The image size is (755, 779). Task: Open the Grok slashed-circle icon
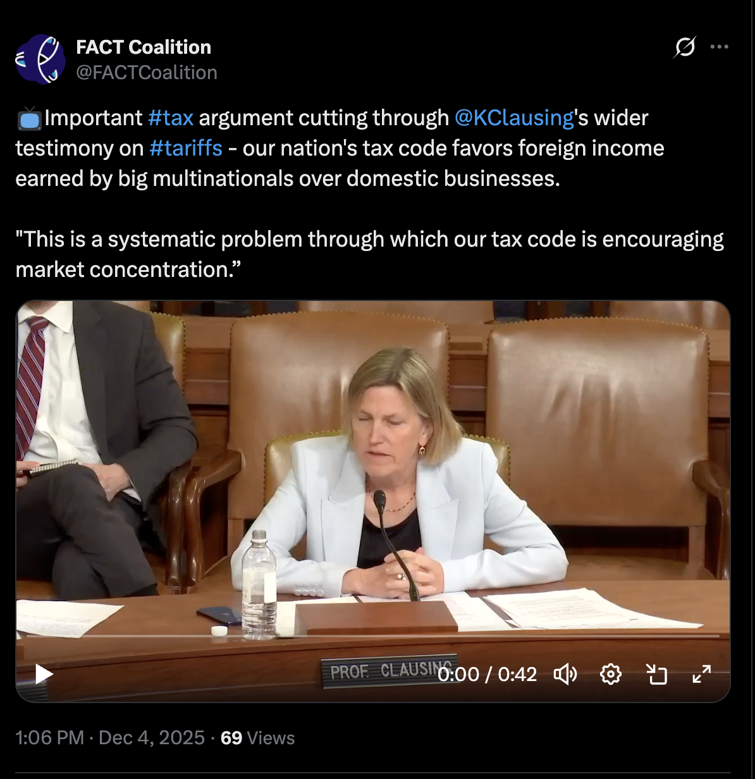pos(685,47)
